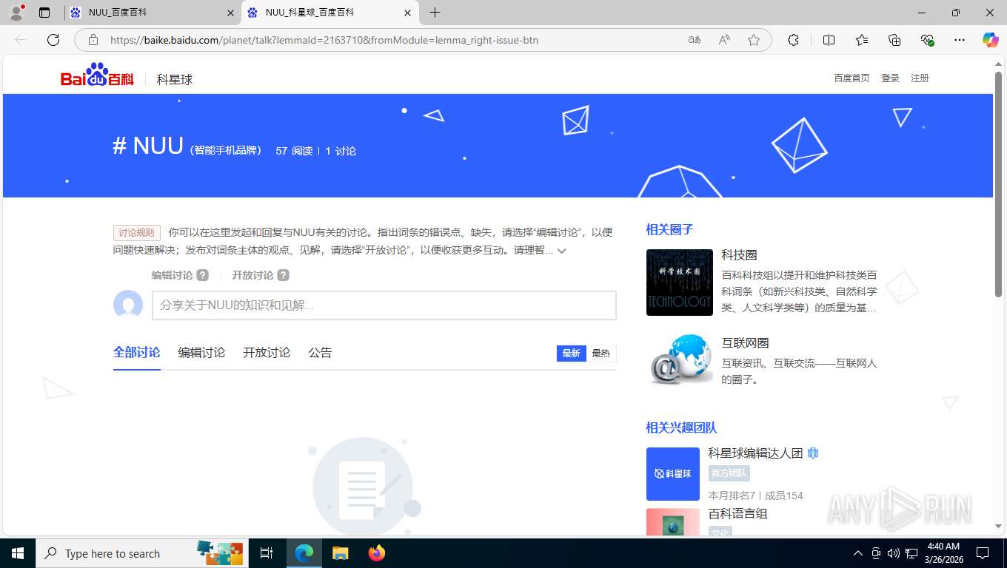
Task: Click the 科星球编辑达人团 verified badge
Action: click(x=813, y=453)
